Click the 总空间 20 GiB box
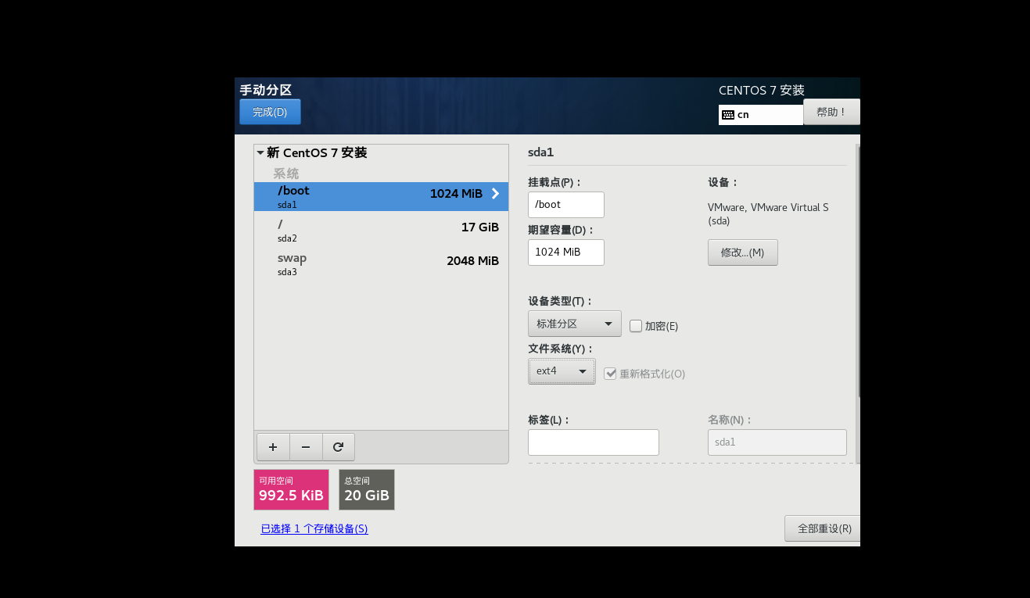This screenshot has height=598, width=1030. (367, 490)
